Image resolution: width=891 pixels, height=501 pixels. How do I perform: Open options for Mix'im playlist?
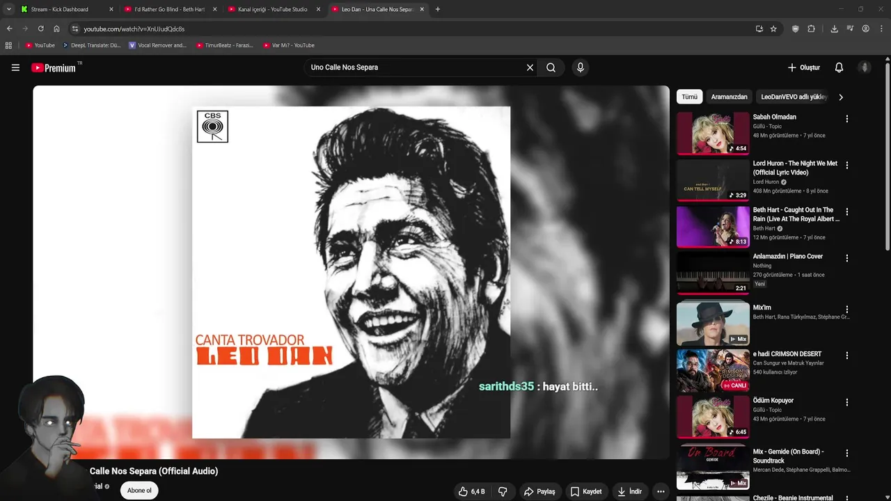[847, 309]
